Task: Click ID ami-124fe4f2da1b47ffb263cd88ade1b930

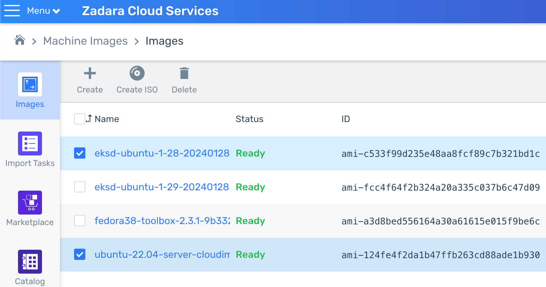Action: click(441, 255)
